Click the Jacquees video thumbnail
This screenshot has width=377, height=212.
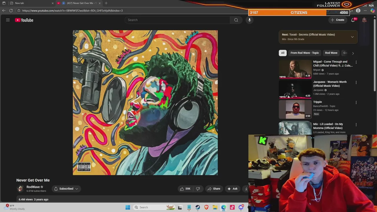point(295,89)
